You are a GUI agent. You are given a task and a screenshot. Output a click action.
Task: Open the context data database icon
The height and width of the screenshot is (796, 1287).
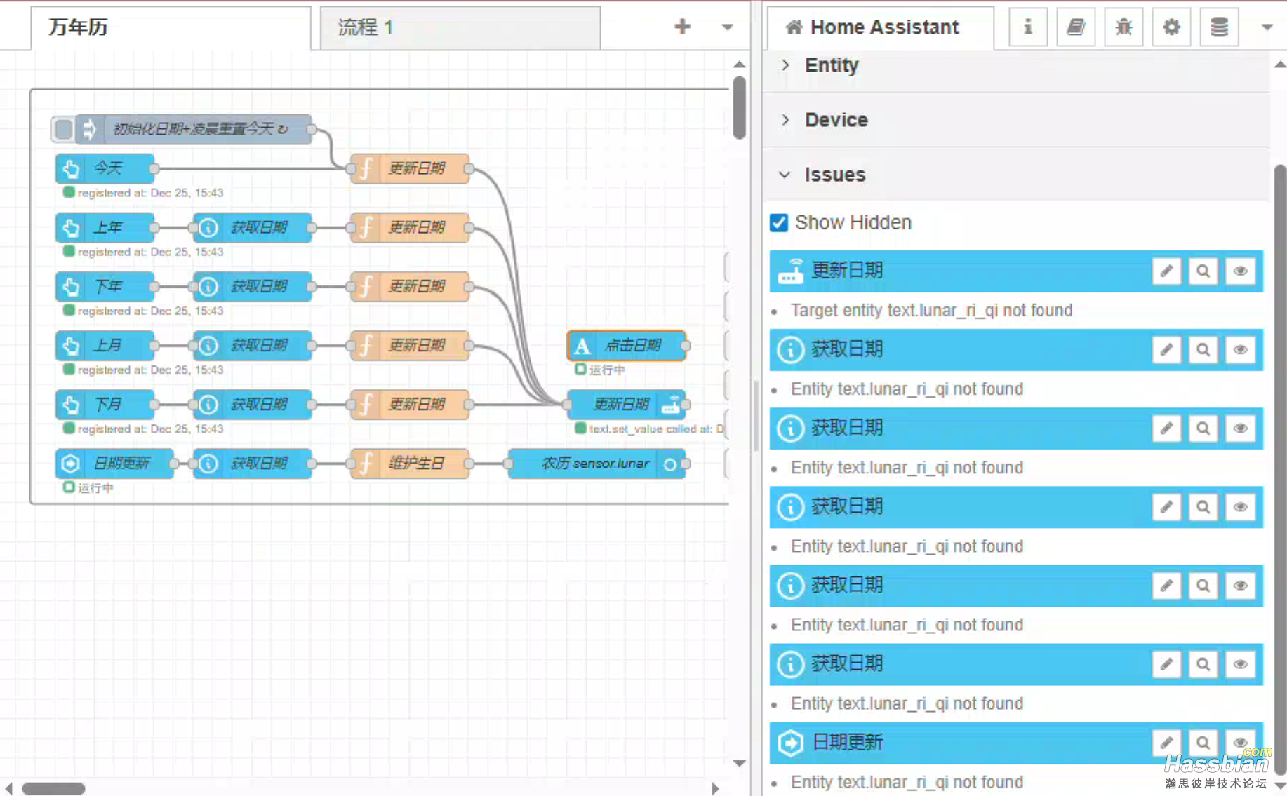point(1219,27)
